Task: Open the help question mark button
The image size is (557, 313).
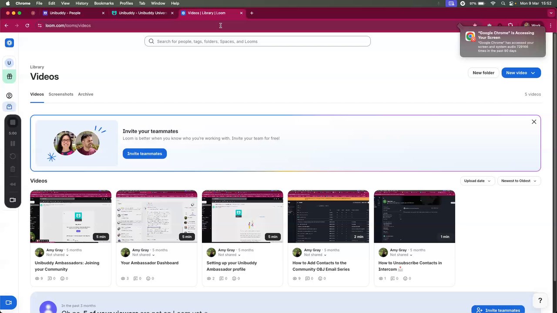Action: coord(540,300)
